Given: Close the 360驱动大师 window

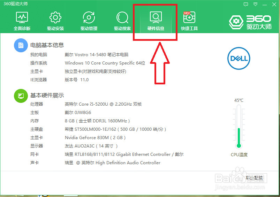Looking at the screenshot, I should click(x=274, y=4).
